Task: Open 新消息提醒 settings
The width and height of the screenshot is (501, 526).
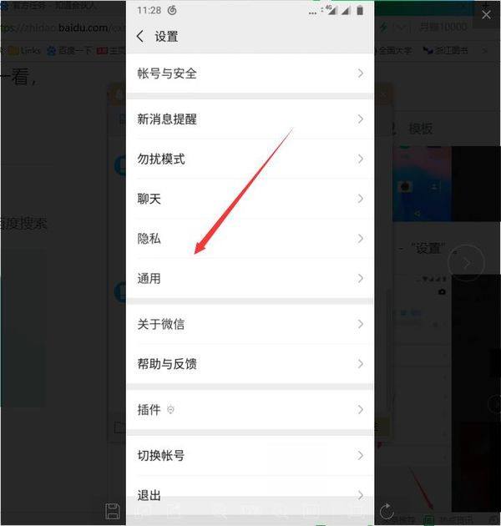Action: 250,119
